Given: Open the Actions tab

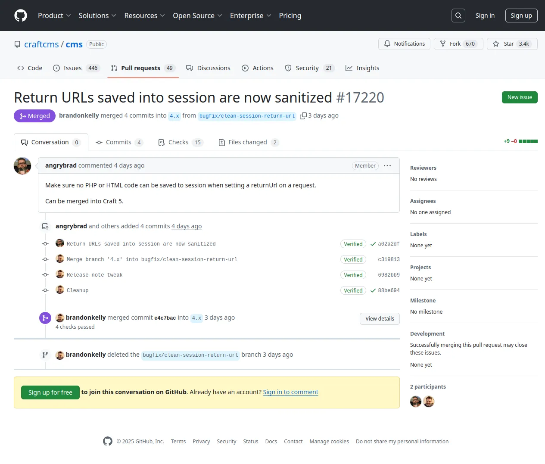Looking at the screenshot, I should coord(258,68).
